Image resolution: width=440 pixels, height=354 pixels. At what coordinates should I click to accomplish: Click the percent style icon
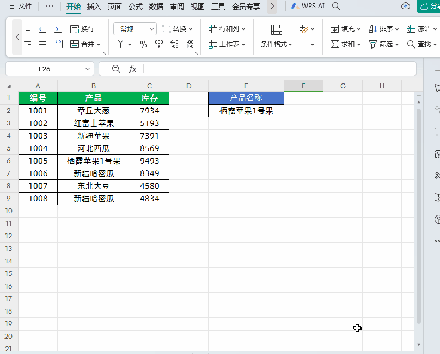[144, 44]
